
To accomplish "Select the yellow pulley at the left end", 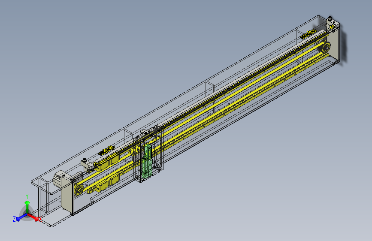I will [79, 190].
